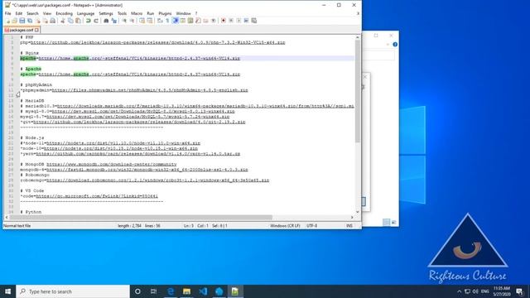Open Visual Studio Code from the taskbar

pyautogui.click(x=203, y=291)
